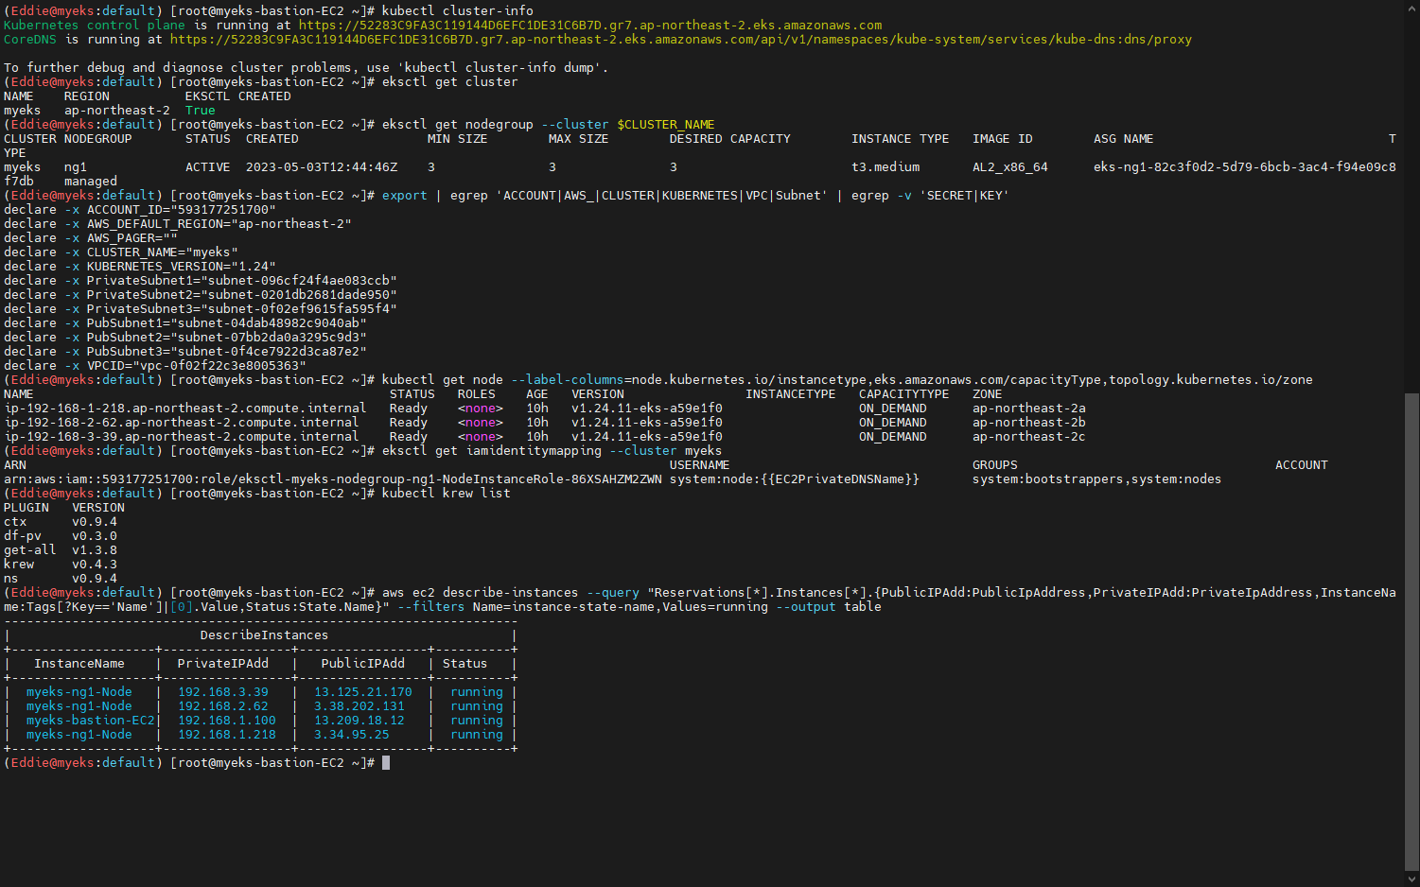
Task: Click node name ip-192-168-1-218
Action: coord(185,409)
